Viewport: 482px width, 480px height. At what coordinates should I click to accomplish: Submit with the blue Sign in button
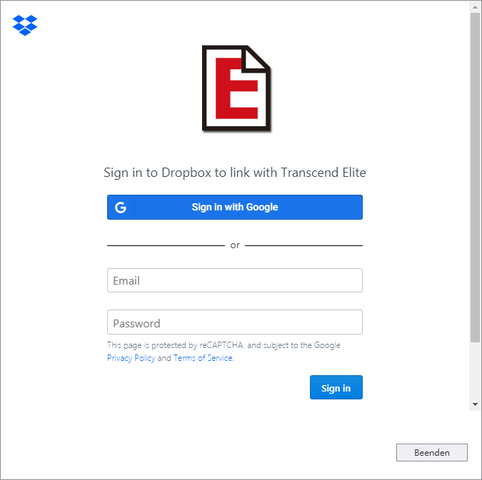pyautogui.click(x=336, y=387)
